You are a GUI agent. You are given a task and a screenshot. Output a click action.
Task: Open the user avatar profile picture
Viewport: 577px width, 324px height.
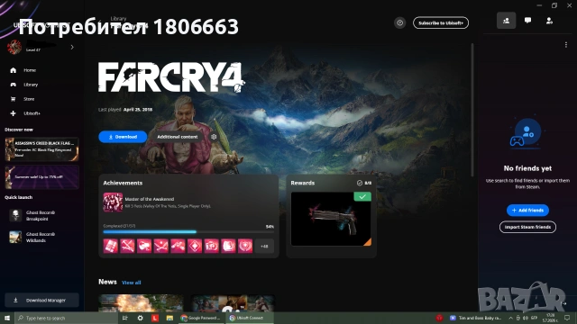tap(14, 47)
